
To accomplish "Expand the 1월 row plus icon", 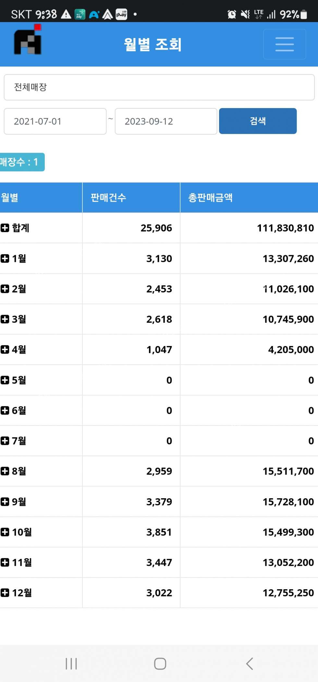I will (x=5, y=258).
